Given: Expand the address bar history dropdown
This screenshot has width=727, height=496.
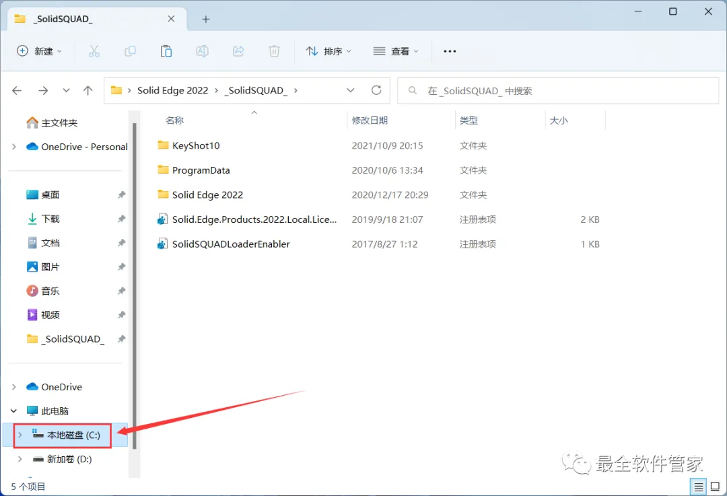Looking at the screenshot, I should [351, 90].
